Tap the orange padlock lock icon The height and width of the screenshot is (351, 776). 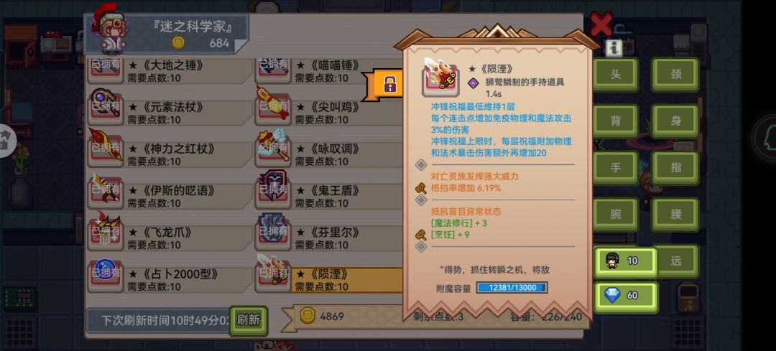390,85
